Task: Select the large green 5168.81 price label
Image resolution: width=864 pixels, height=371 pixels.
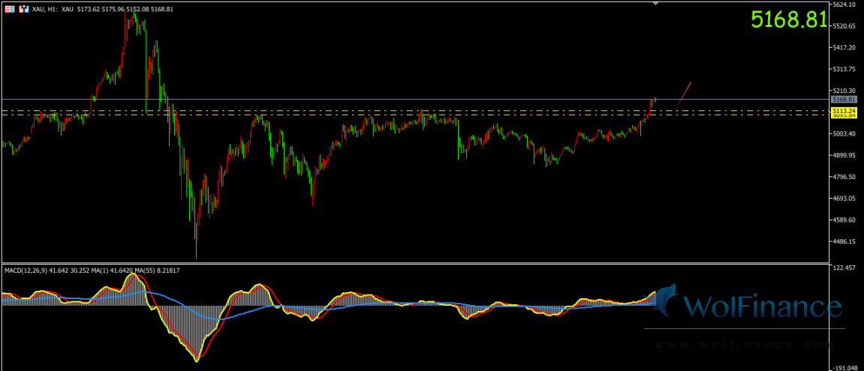Action: [789, 20]
